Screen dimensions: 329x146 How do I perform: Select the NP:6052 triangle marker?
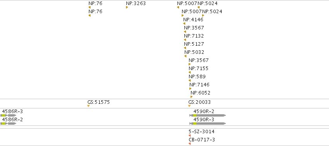pyautogui.click(x=191, y=97)
